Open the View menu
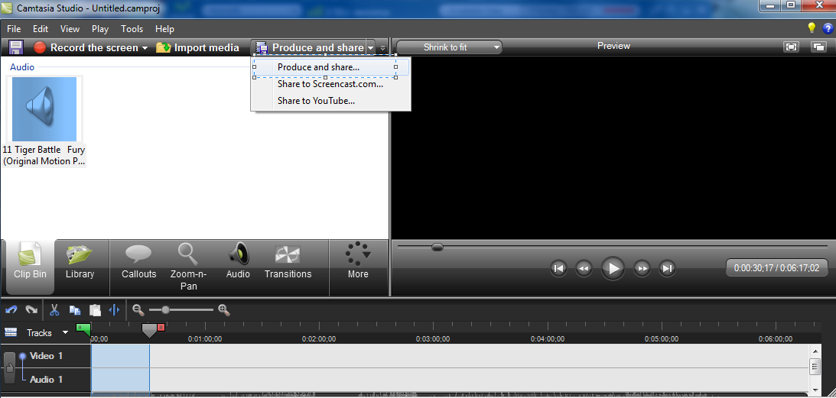 pyautogui.click(x=70, y=29)
